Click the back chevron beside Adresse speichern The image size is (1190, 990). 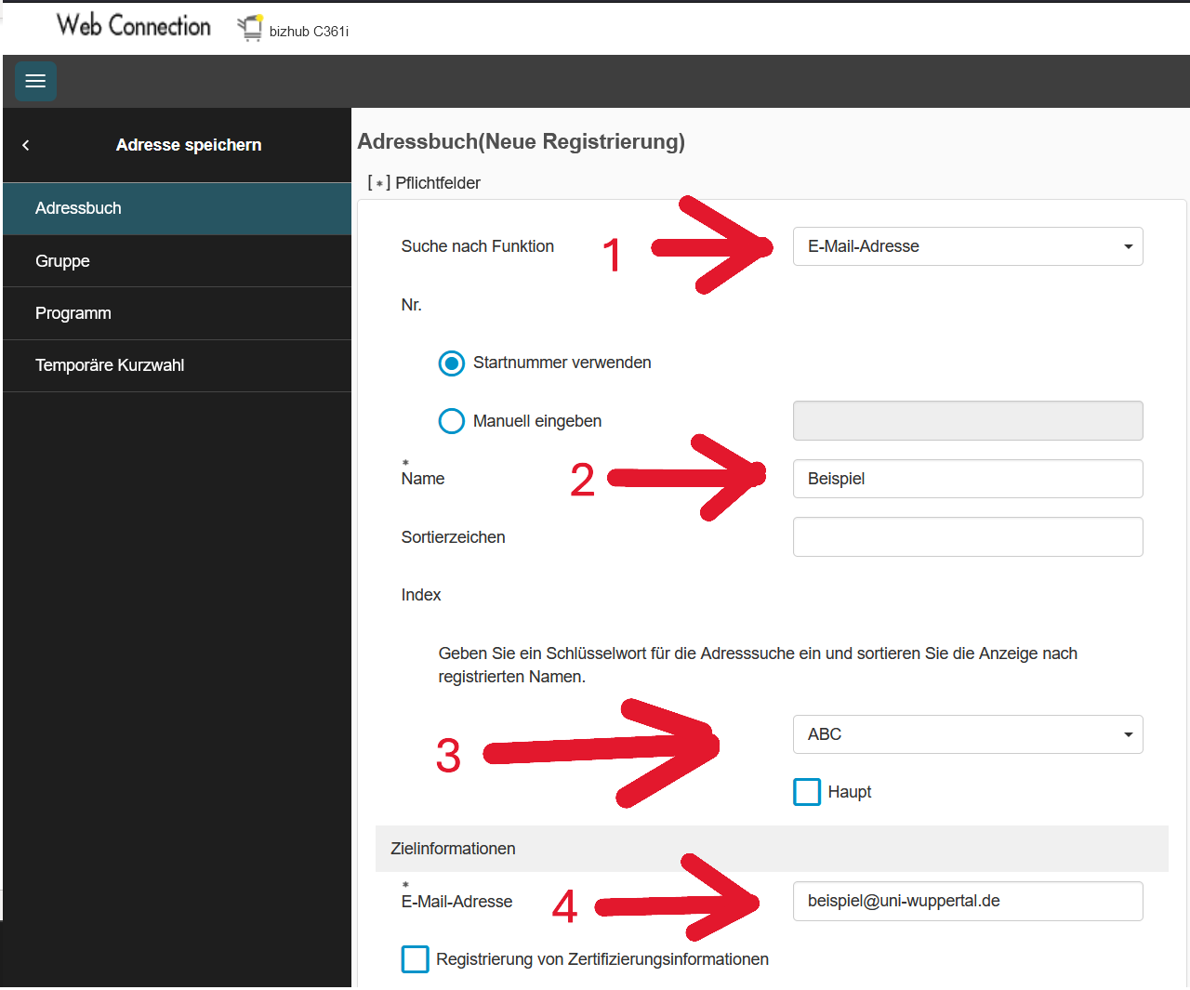pos(26,145)
